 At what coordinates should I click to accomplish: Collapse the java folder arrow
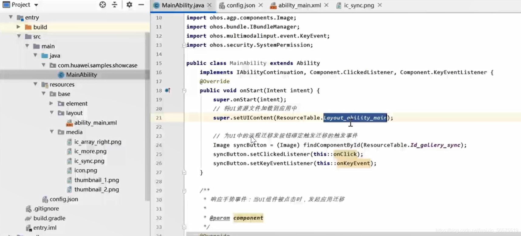click(36, 55)
